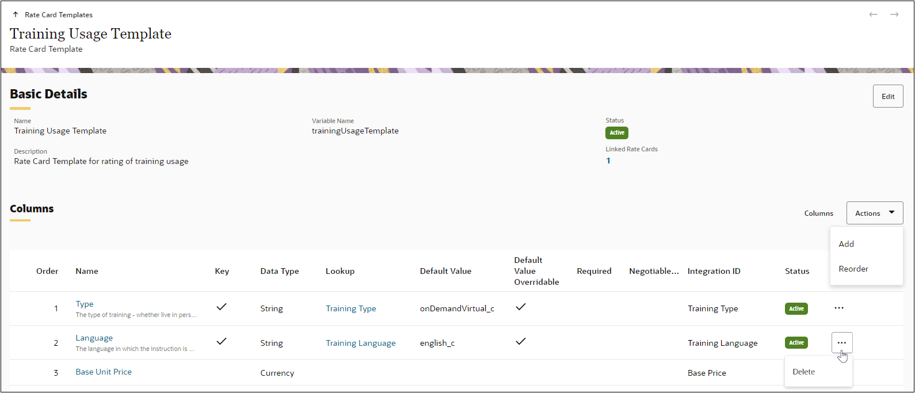Toggle Default Value Overridable checkmark for Language
The height and width of the screenshot is (393, 915).
(x=520, y=342)
